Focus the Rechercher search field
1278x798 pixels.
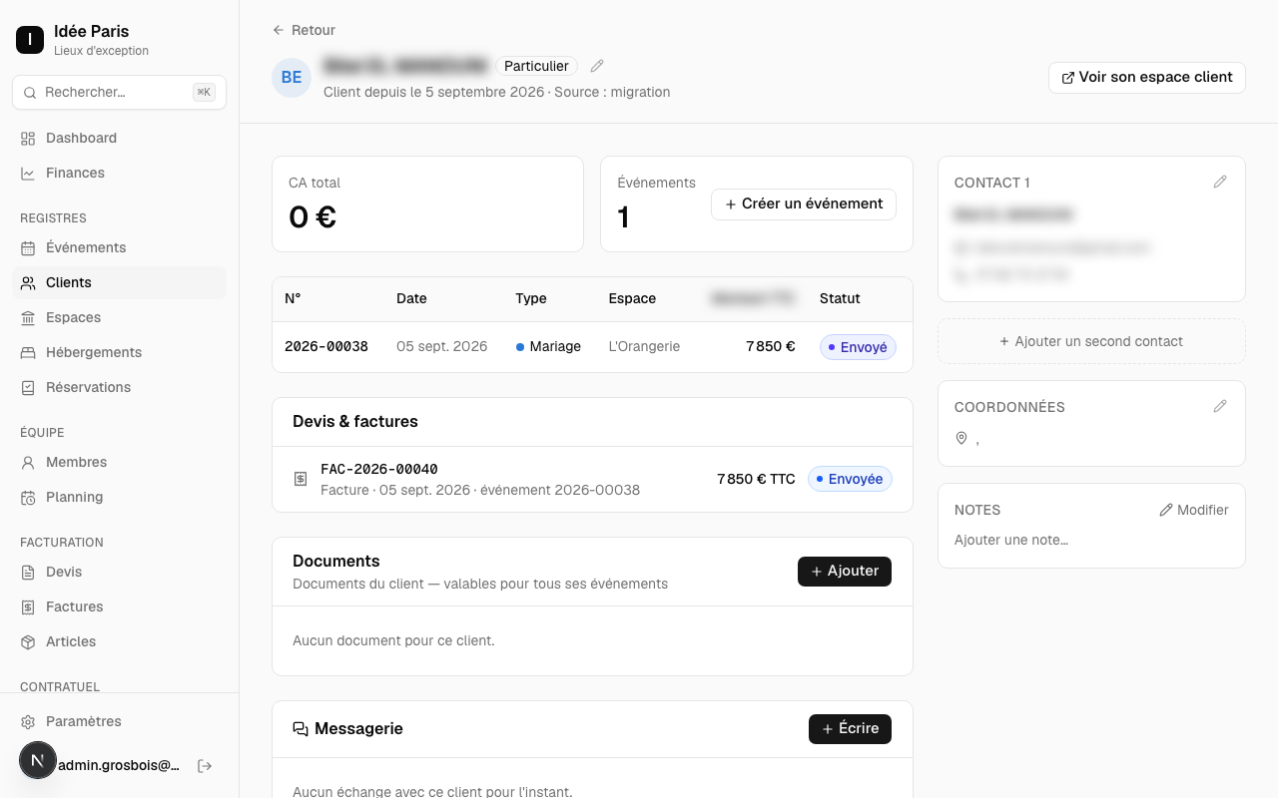119,92
